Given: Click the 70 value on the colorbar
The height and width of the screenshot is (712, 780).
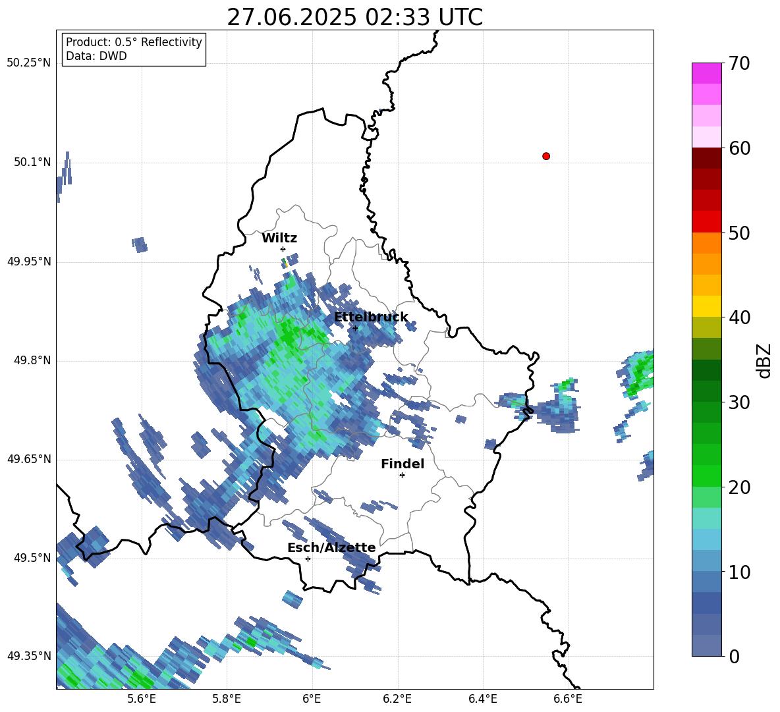Looking at the screenshot, I should [x=739, y=64].
